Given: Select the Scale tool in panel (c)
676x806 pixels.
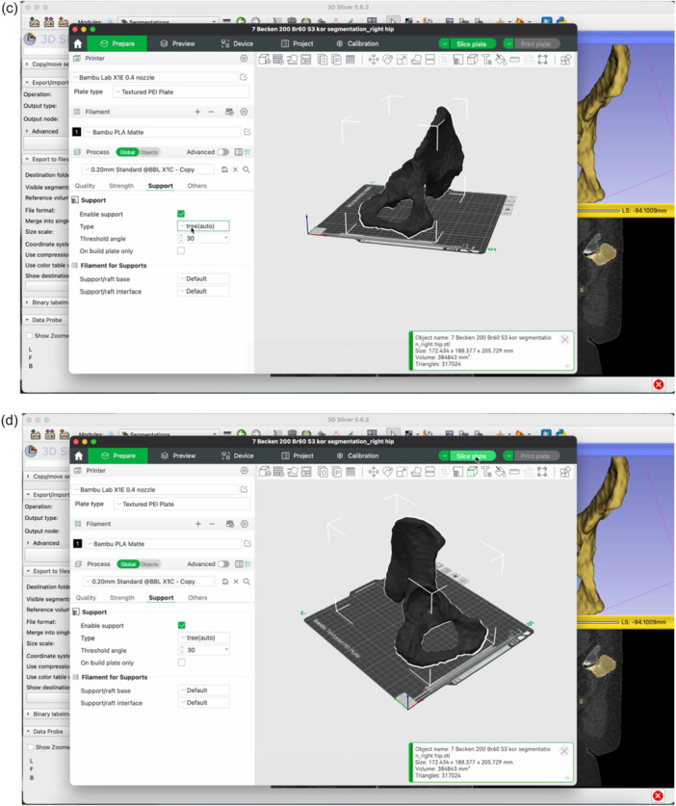Looking at the screenshot, I should (x=402, y=60).
